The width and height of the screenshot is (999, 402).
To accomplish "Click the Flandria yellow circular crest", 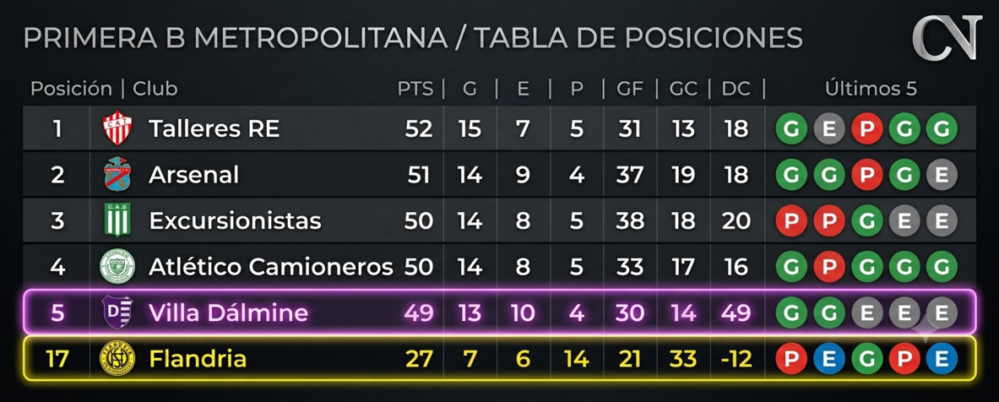I will click(117, 359).
